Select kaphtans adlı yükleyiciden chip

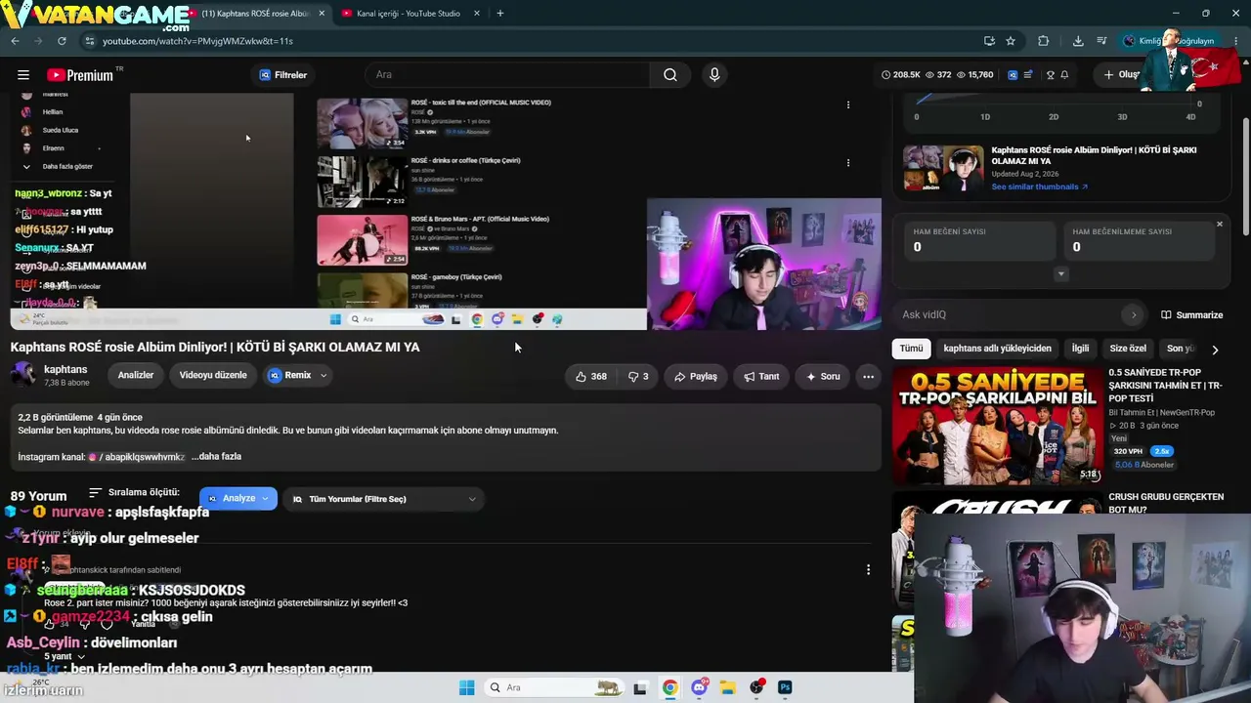pyautogui.click(x=997, y=349)
